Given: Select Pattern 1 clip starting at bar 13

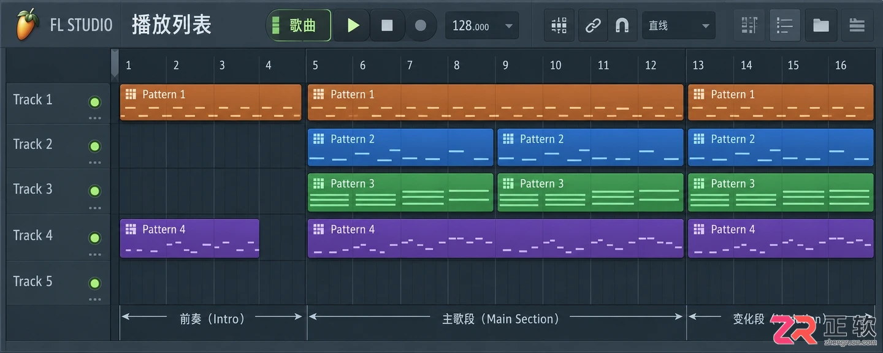Looking at the screenshot, I should (781, 102).
